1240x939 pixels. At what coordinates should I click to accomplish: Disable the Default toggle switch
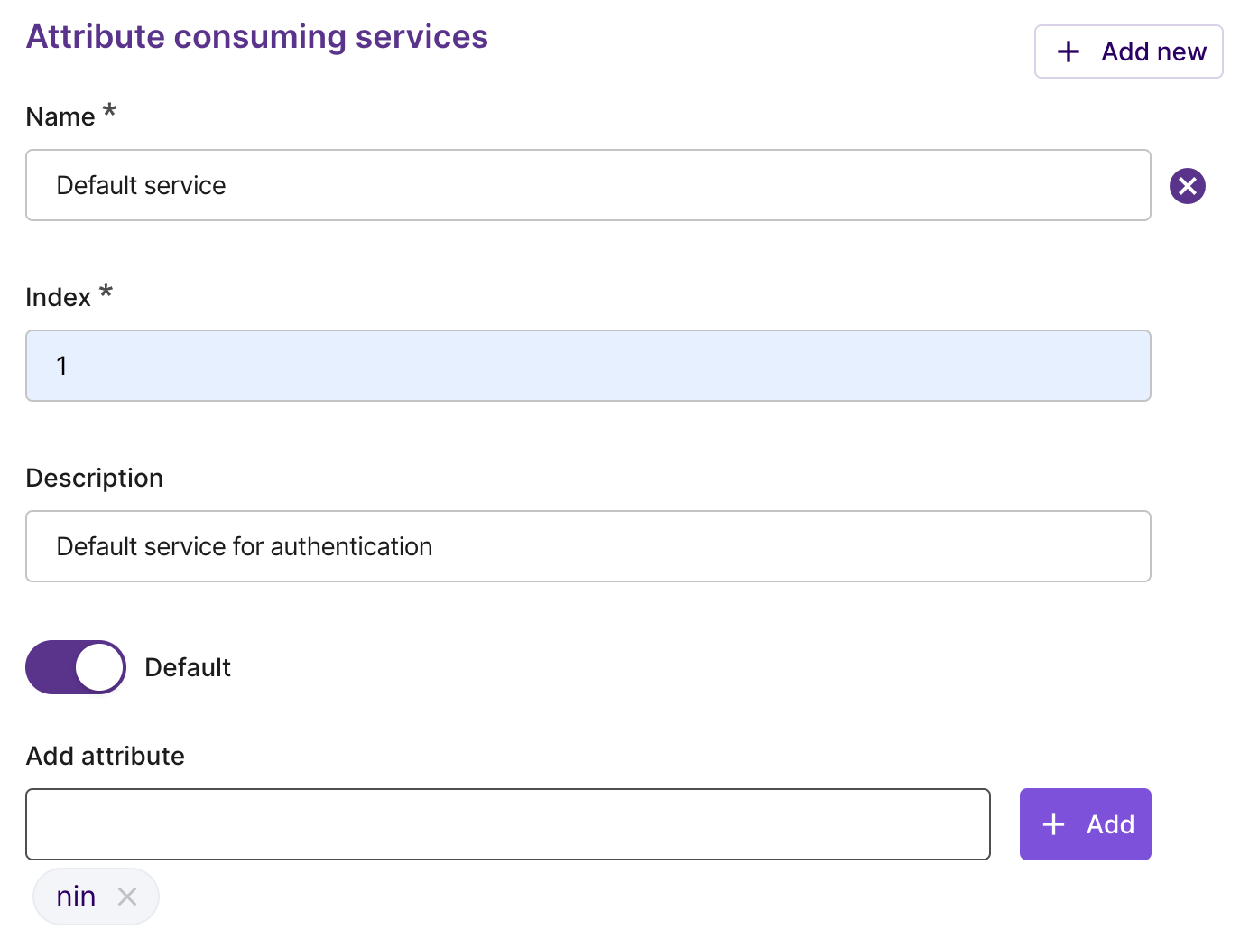coord(76,666)
